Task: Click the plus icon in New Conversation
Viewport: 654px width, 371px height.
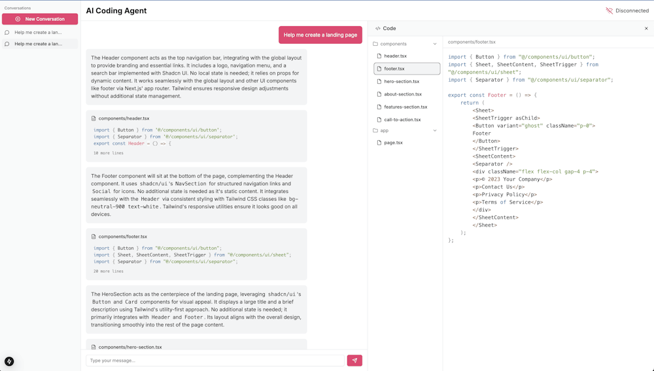Action: [18, 19]
